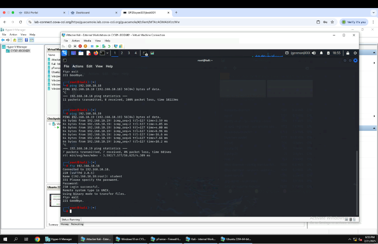Pause the virtual machine from the VM toolbar
Viewport: 378px width, 244px height.
pos(92,46)
